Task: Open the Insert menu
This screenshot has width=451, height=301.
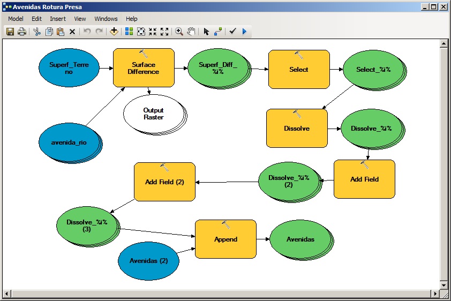Action: 58,19
